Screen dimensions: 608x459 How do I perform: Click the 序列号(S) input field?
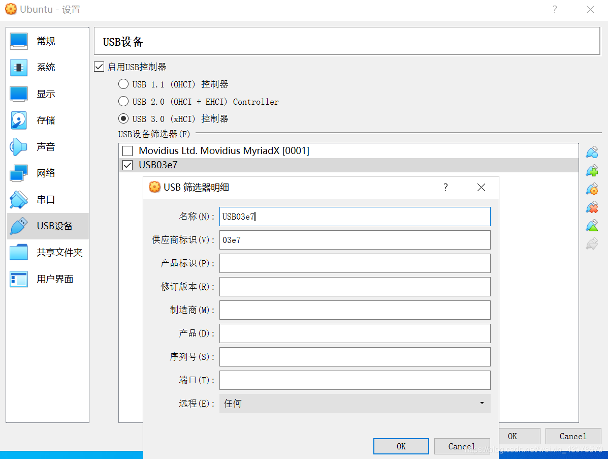click(355, 357)
